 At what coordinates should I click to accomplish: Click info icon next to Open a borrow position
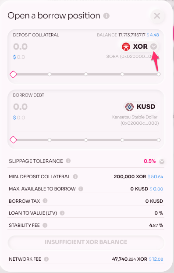106,16
